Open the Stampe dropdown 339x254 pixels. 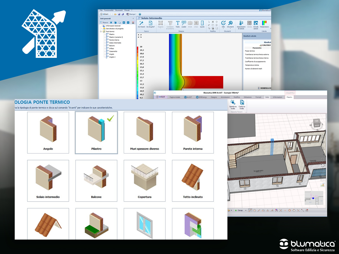pyautogui.click(x=131, y=14)
